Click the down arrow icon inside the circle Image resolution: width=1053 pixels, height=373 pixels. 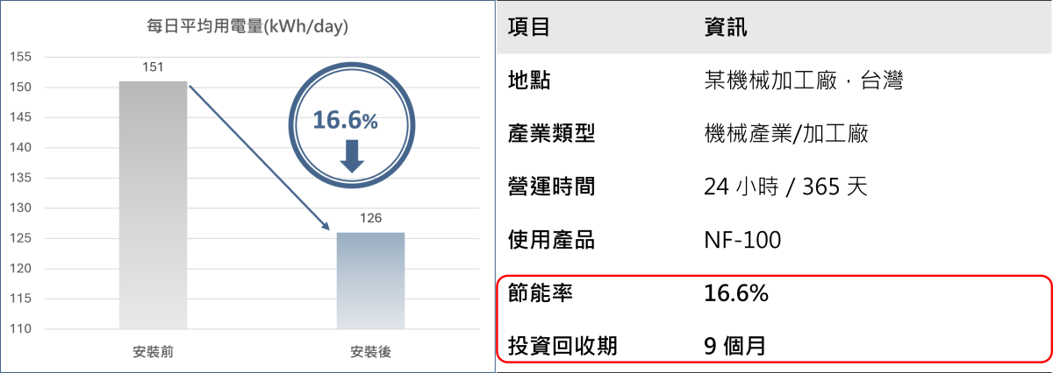tap(352, 155)
